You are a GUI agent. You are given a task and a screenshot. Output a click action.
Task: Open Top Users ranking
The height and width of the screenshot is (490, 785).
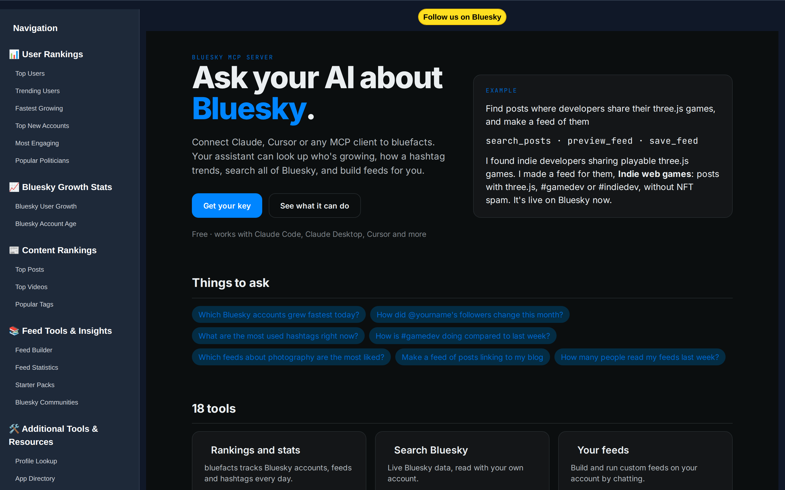pos(30,73)
